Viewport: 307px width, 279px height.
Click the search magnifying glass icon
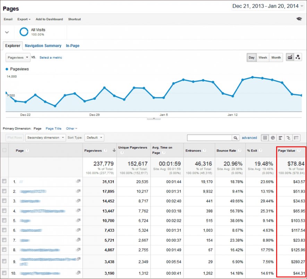point(235,138)
